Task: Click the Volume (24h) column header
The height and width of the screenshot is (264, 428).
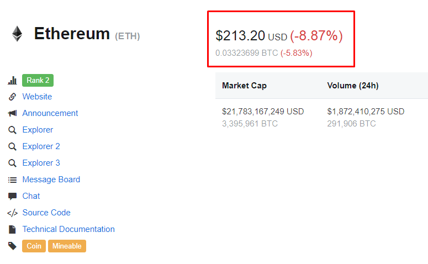Action: [x=353, y=86]
